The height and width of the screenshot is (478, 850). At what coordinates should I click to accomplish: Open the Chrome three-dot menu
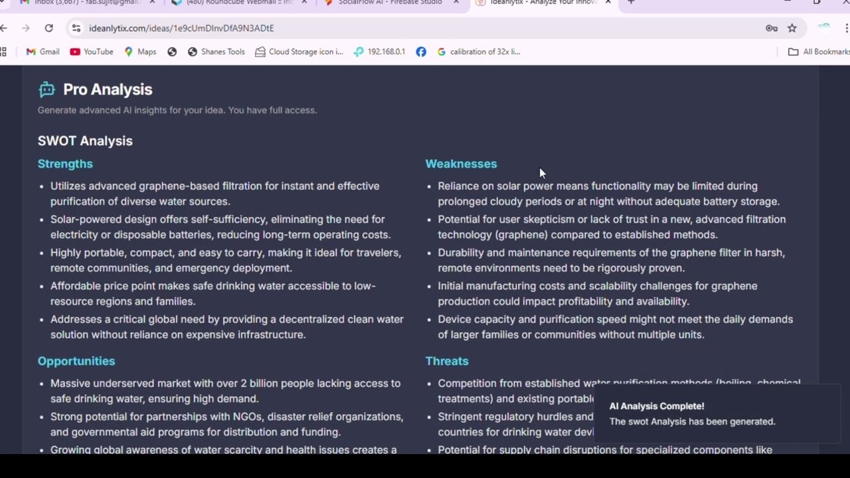(x=845, y=28)
